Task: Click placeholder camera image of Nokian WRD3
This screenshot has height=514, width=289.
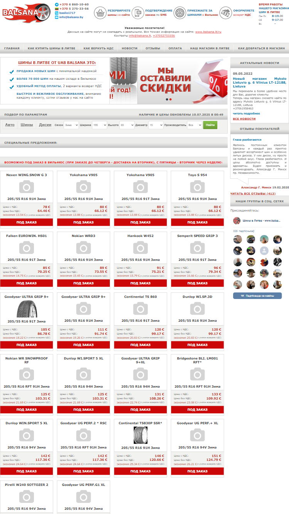Action: click(84, 248)
